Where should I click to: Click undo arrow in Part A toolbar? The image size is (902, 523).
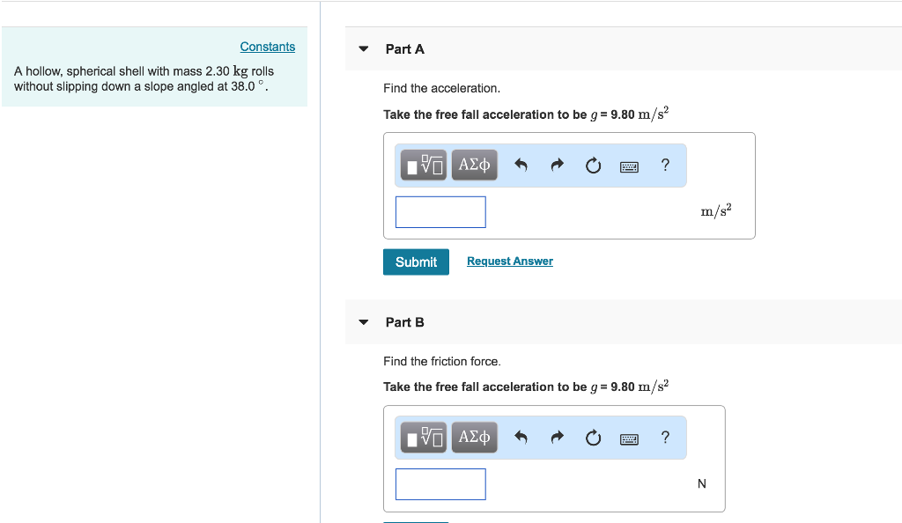[x=521, y=165]
